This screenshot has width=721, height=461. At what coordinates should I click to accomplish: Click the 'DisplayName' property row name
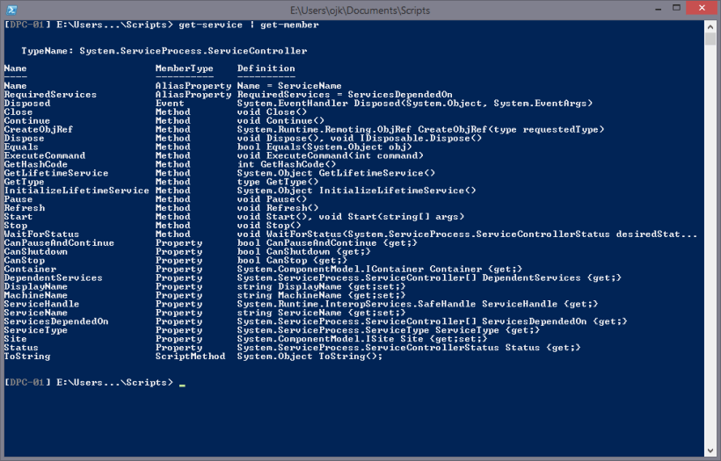pyautogui.click(x=35, y=286)
